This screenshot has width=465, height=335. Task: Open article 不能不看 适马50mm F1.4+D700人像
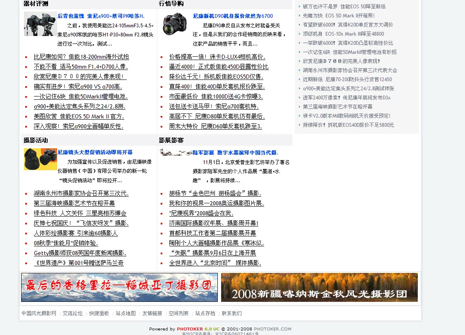(x=81, y=67)
